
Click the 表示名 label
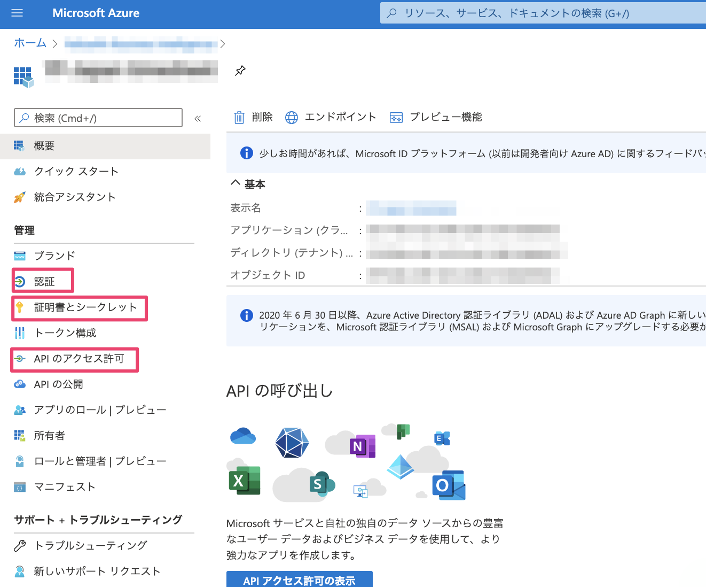point(246,208)
